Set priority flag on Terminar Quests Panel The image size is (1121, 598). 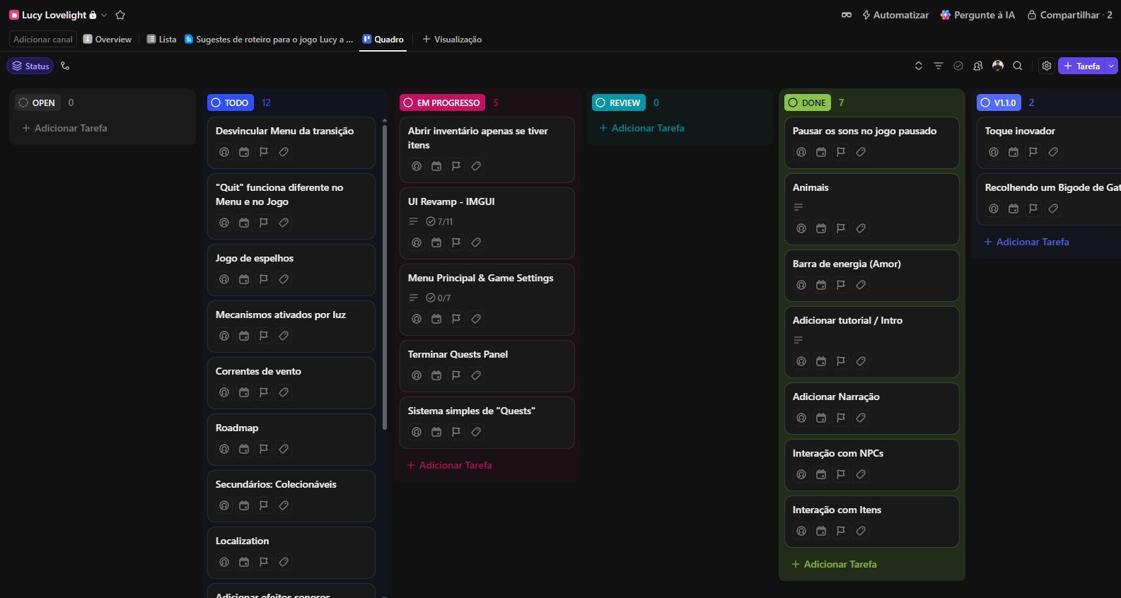[456, 375]
